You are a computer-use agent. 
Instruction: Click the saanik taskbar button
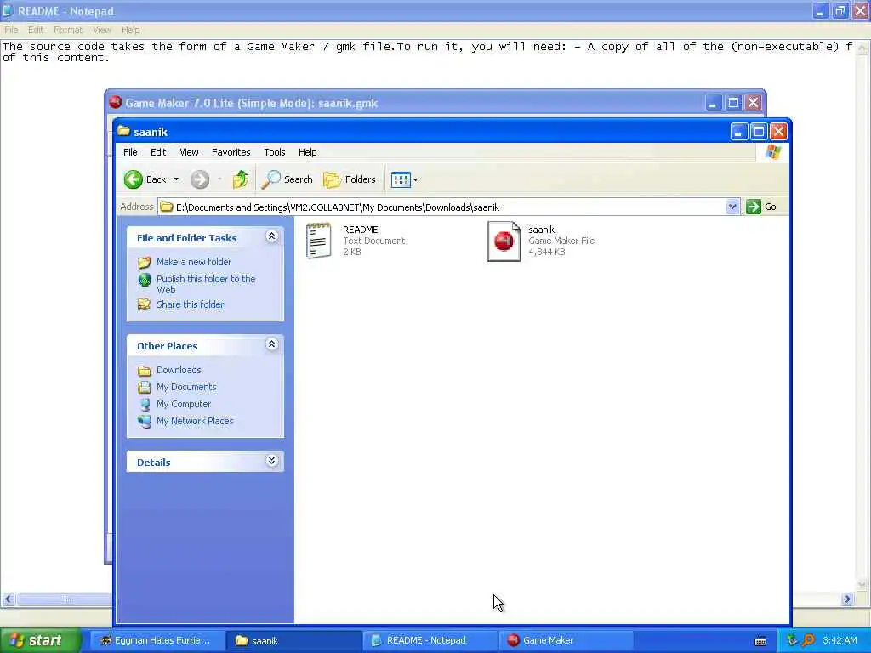(x=293, y=641)
